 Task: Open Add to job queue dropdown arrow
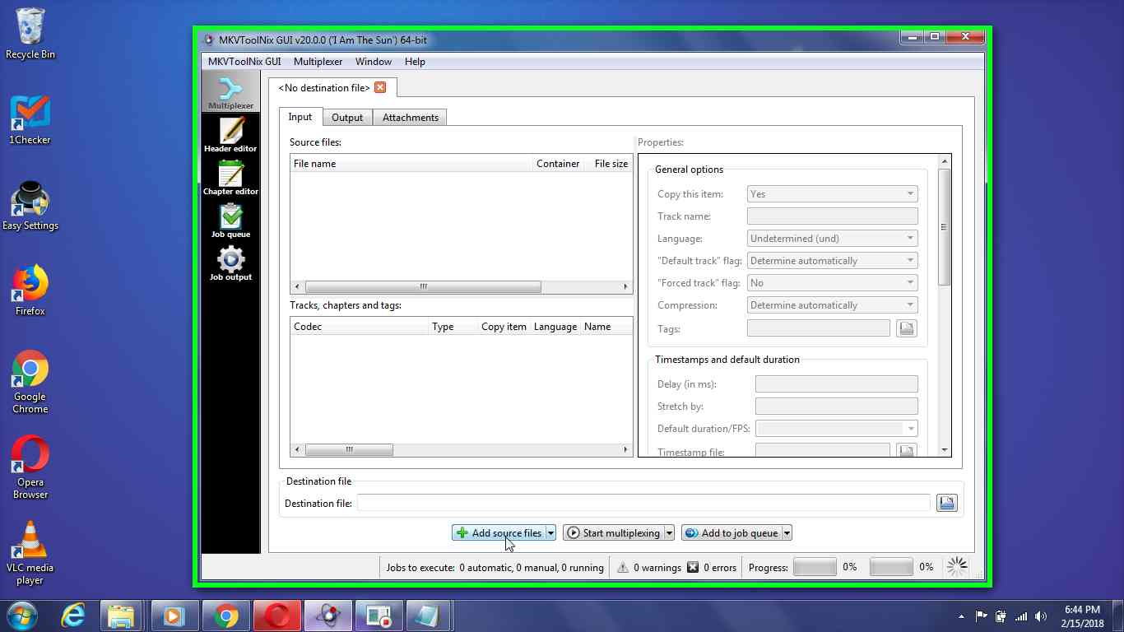pyautogui.click(x=787, y=533)
